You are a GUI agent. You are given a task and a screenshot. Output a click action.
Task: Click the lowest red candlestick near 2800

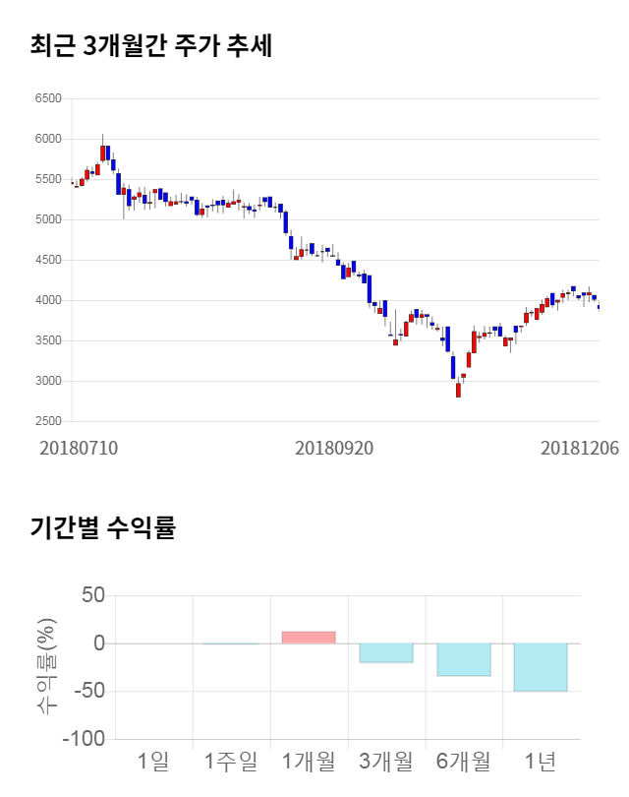pyautogui.click(x=458, y=390)
